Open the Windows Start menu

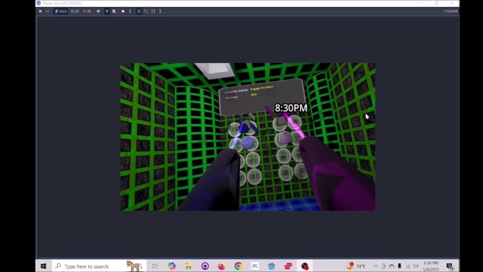click(x=43, y=266)
